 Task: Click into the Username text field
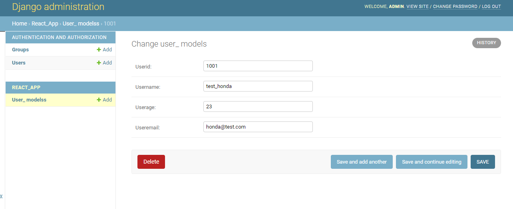pos(258,86)
